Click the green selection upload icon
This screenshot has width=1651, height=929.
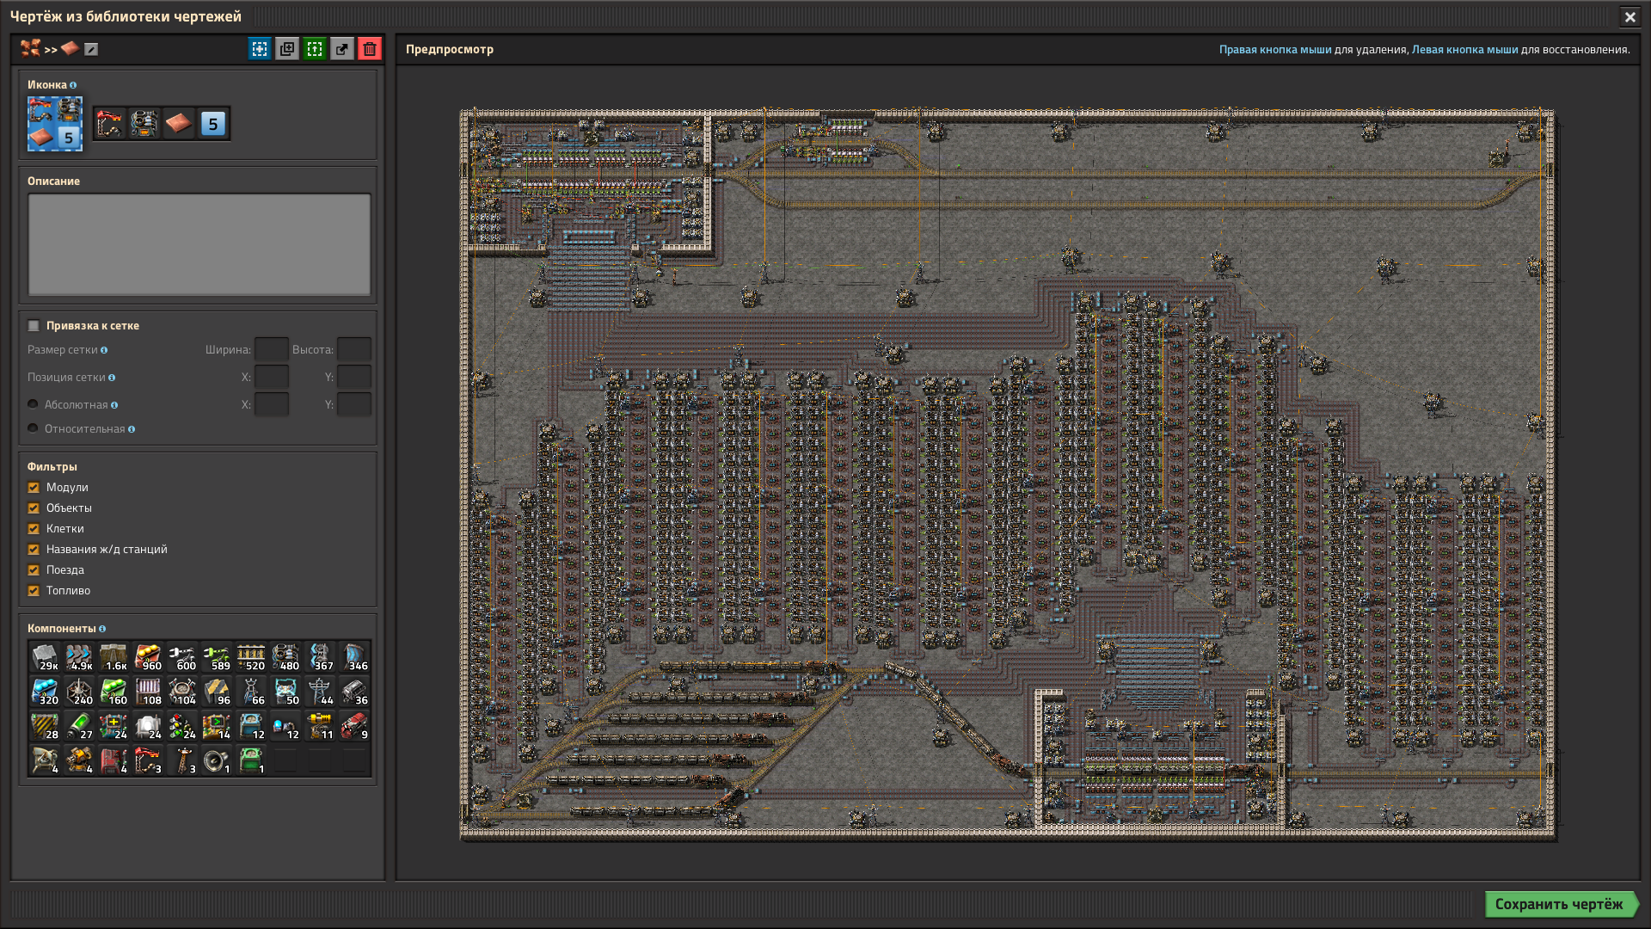pos(315,49)
